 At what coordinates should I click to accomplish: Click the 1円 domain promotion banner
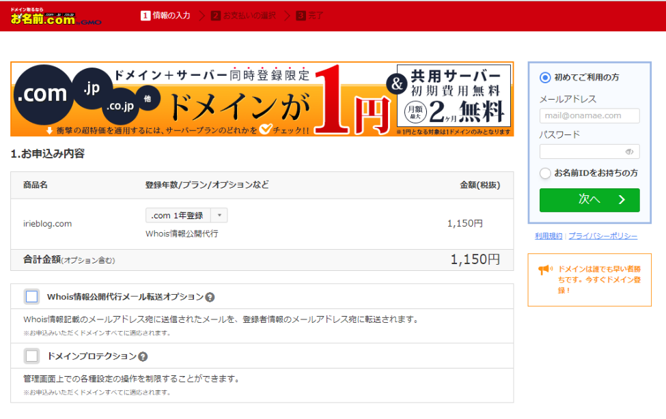[x=262, y=99]
